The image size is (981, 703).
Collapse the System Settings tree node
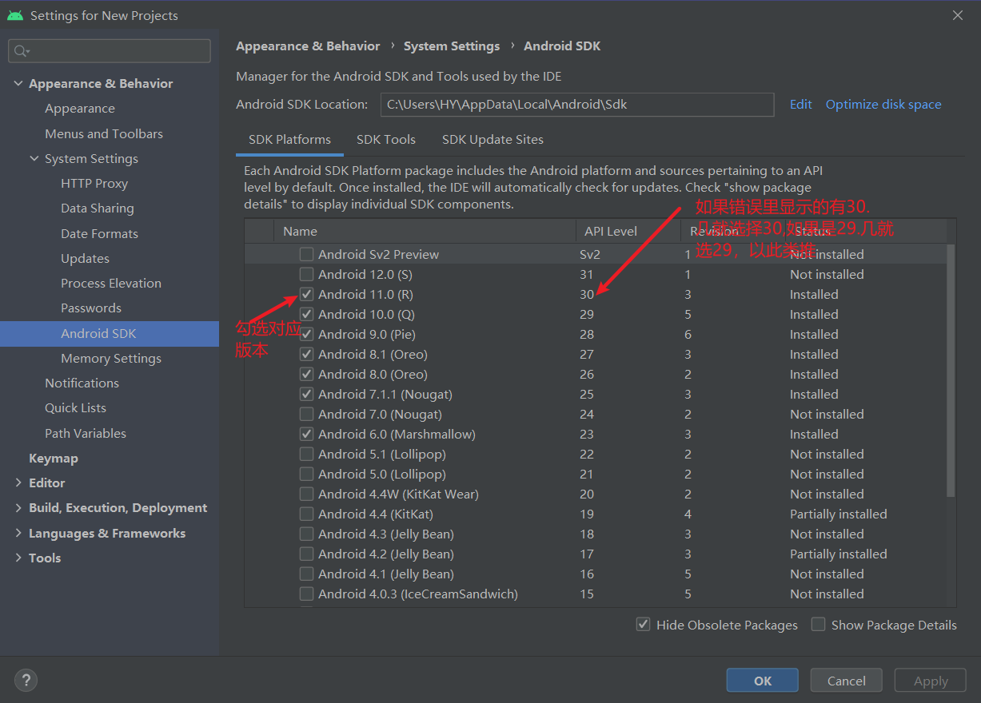point(34,158)
